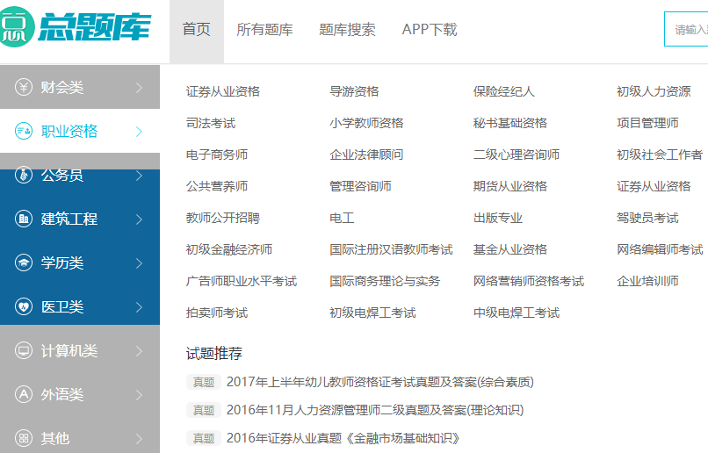This screenshot has width=708, height=453.
Task: Expand the 职业资格 category arrow
Action: click(x=139, y=132)
